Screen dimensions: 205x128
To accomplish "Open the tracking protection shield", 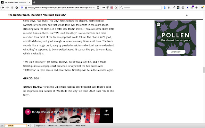I will (22, 8).
